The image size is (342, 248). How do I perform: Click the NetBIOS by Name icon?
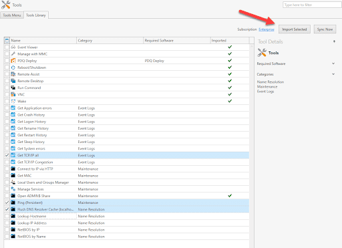tap(13, 236)
